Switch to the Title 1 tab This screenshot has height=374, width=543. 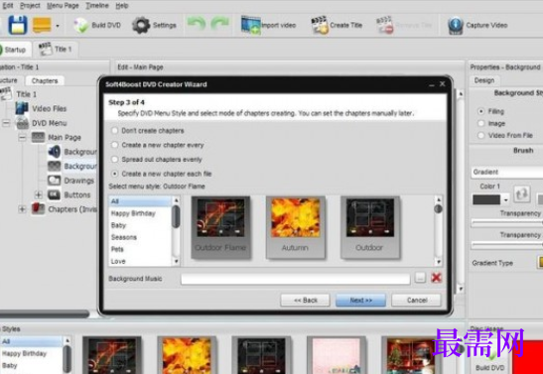coord(56,50)
